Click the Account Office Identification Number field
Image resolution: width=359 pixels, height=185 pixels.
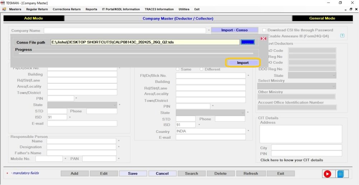297,107
